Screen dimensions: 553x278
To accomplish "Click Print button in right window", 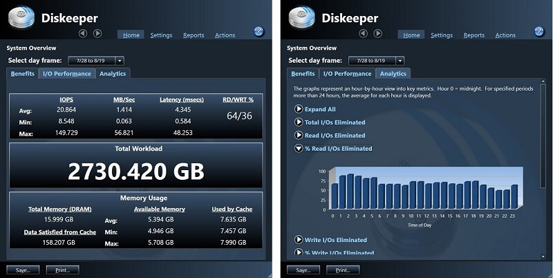I will coord(343,270).
